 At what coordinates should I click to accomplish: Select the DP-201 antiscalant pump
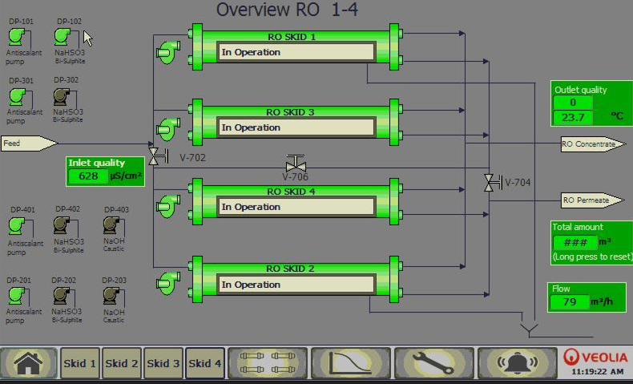(x=17, y=296)
